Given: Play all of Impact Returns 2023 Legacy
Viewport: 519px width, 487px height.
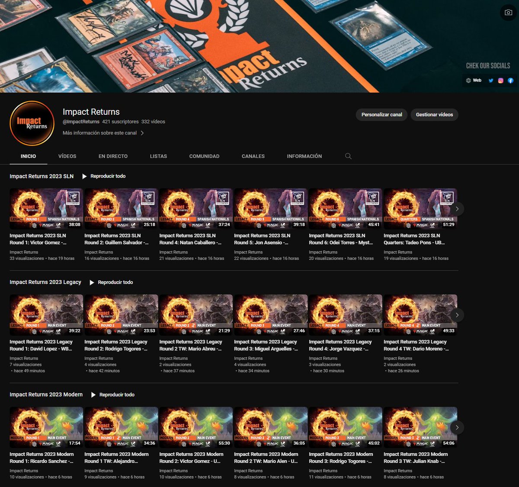Looking at the screenshot, I should [111, 282].
